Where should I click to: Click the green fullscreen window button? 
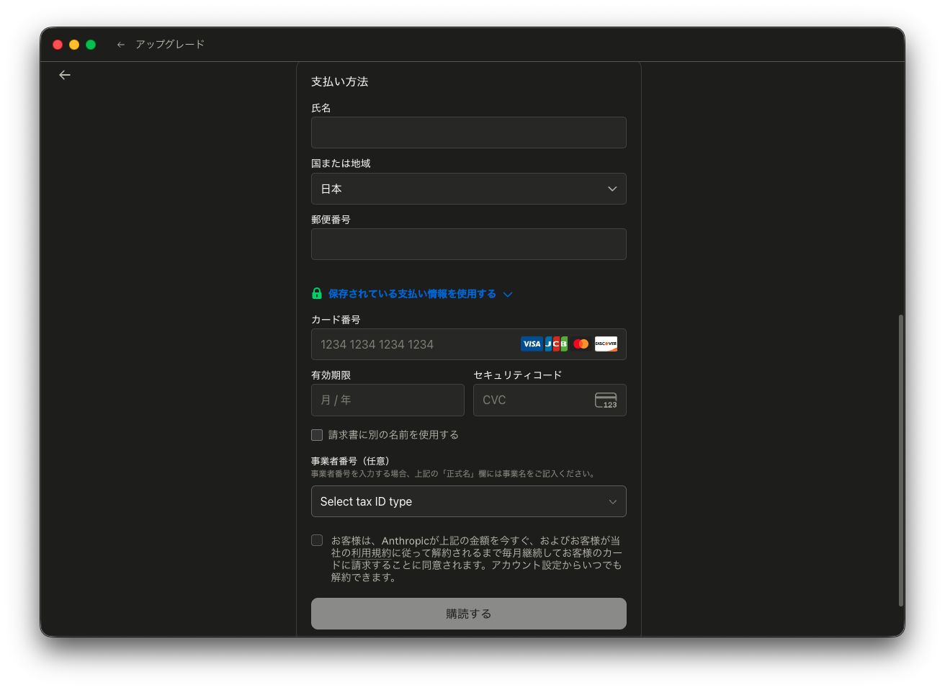(91, 45)
